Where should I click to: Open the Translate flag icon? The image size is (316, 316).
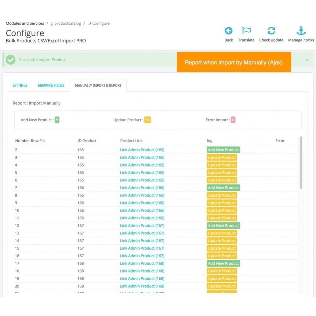(246, 31)
